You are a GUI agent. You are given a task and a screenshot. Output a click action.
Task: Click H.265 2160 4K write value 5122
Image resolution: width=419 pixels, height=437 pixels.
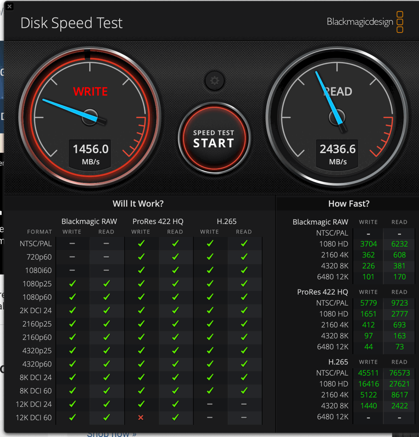click(x=369, y=395)
